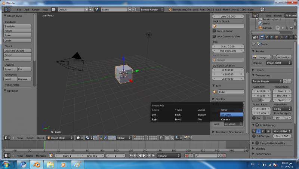This screenshot has width=299, height=169.
Task: Click the red record auto-keyframe icon
Action: click(187, 156)
